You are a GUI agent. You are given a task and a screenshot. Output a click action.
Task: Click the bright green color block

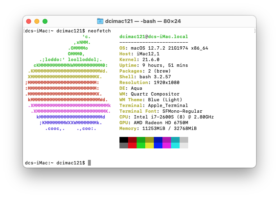point(141,146)
